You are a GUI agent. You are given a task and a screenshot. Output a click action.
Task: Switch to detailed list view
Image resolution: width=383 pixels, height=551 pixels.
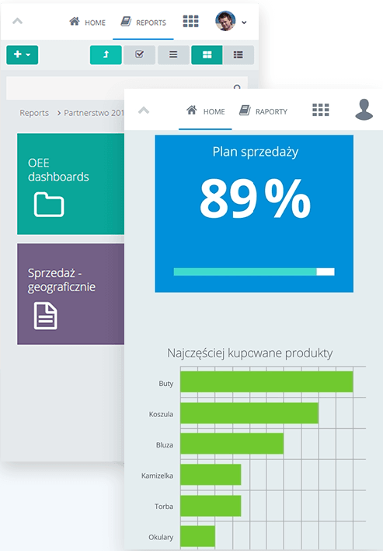click(239, 54)
